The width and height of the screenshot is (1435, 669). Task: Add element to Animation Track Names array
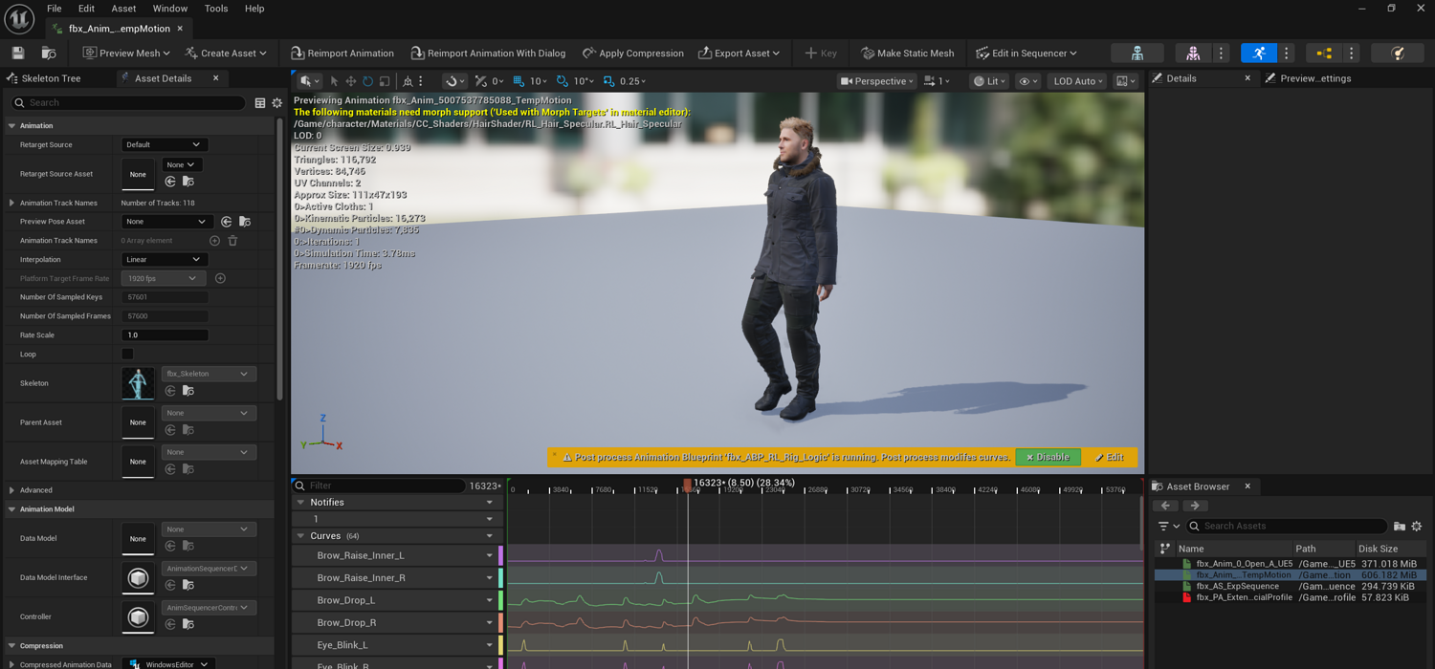(x=214, y=241)
